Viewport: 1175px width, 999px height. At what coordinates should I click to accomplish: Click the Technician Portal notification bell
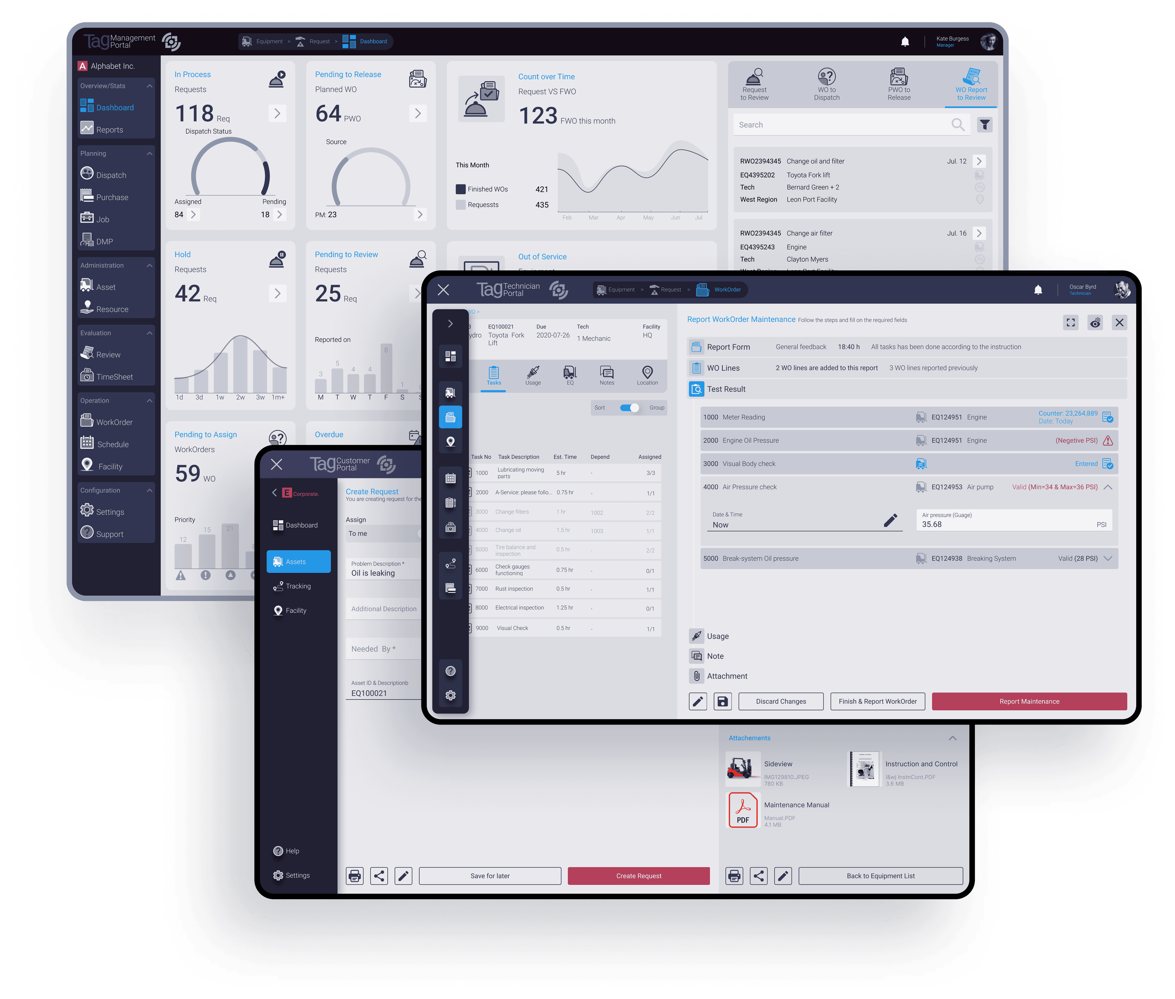[x=1038, y=289]
